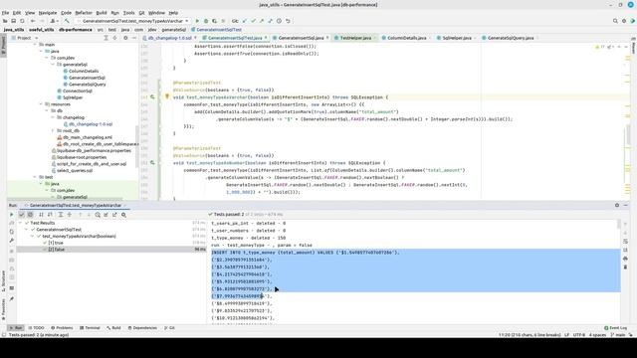637x358 pixels.
Task: Click the Synchronize/reload icon in toolbar
Action: point(22,21)
